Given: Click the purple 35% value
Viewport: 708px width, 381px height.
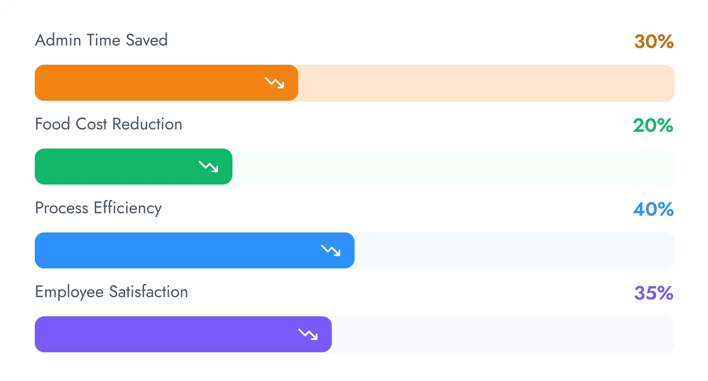Looking at the screenshot, I should [654, 293].
